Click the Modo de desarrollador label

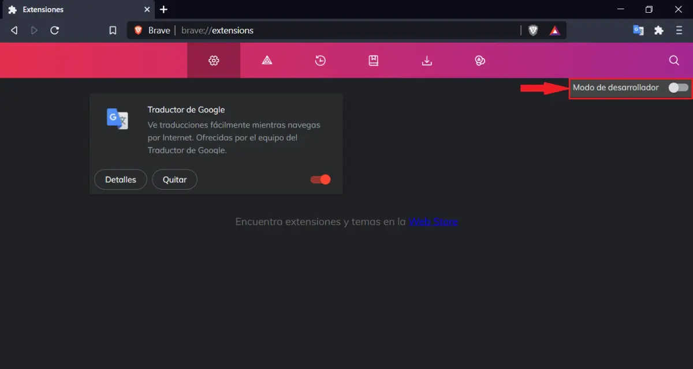(616, 88)
